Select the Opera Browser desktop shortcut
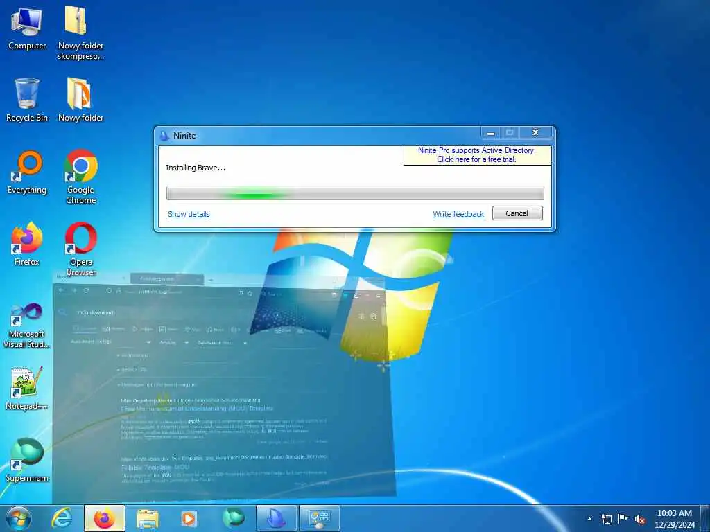710x532 pixels. (x=80, y=249)
